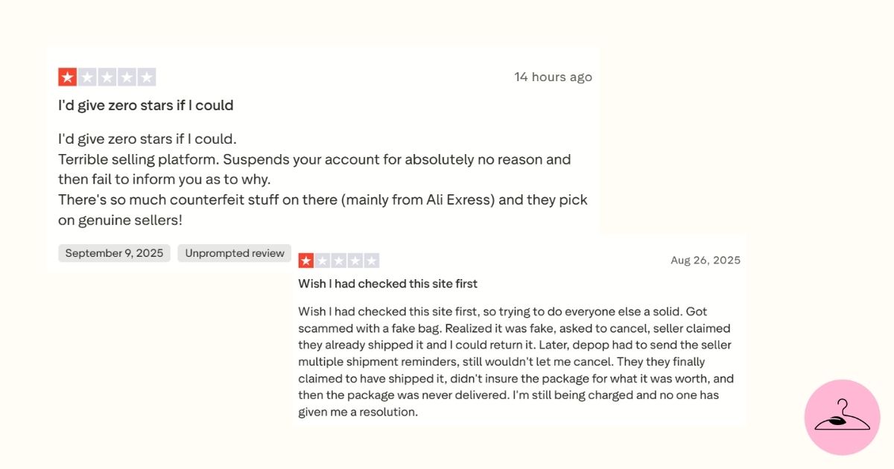Select the fourth star of the lower review
894x469 pixels.
[355, 261]
